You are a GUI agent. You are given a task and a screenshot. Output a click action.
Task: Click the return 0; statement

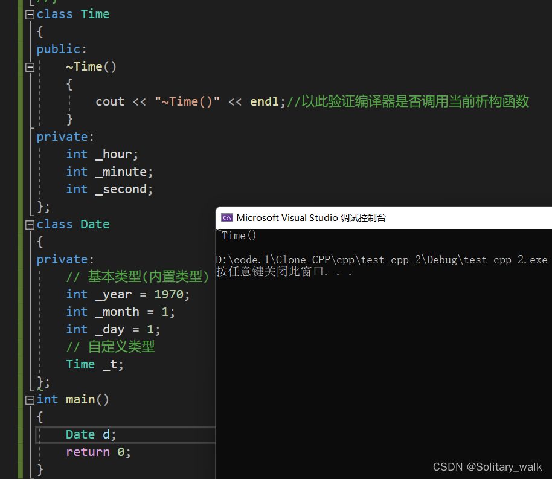(98, 452)
